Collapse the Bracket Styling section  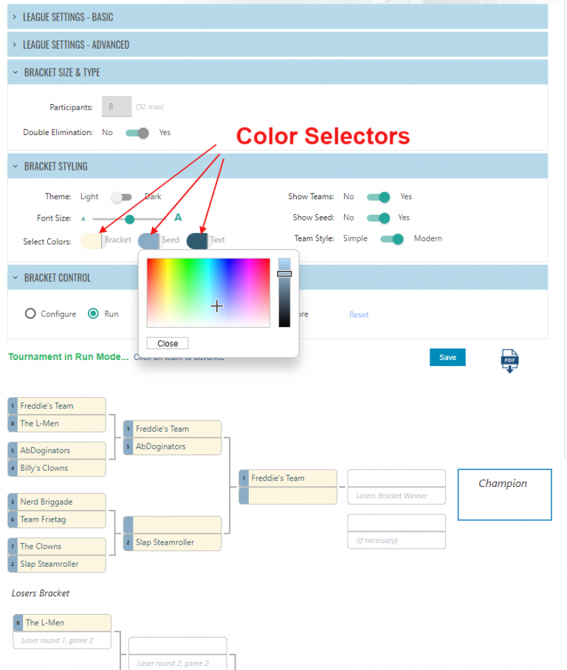55,167
